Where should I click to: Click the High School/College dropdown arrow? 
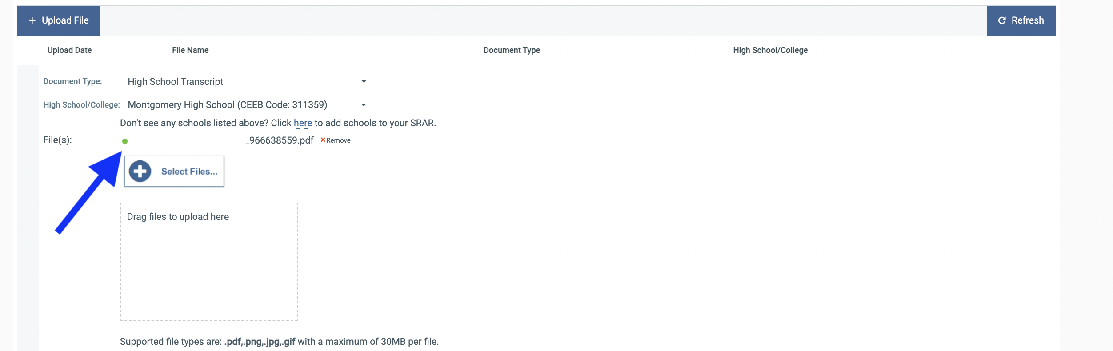point(364,105)
